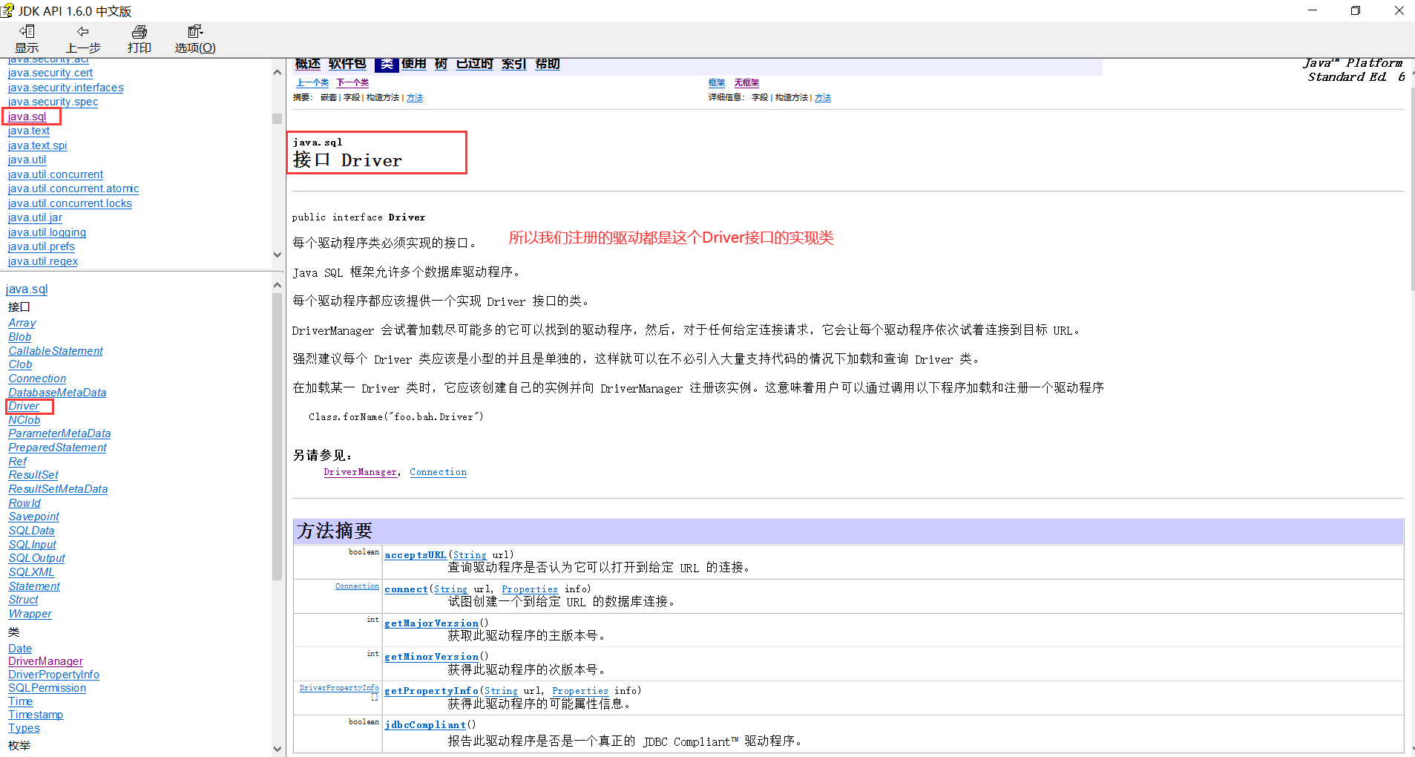Viewport: 1415px width, 757px height.
Task: Open the java.text package link
Action: click(x=29, y=131)
